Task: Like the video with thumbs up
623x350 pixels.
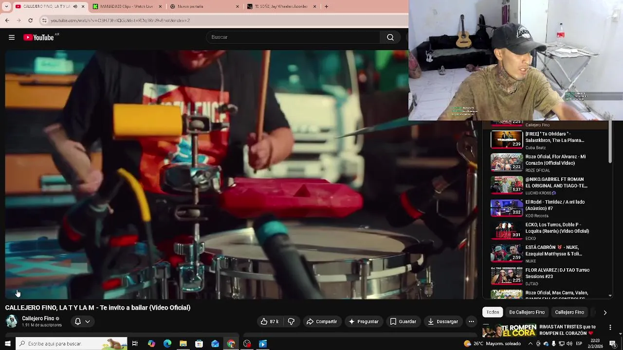Action: (270, 321)
